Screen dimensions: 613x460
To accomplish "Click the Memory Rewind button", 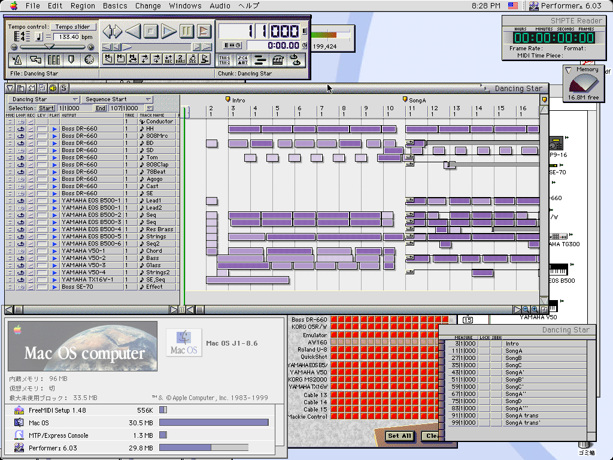I will click(x=109, y=59).
